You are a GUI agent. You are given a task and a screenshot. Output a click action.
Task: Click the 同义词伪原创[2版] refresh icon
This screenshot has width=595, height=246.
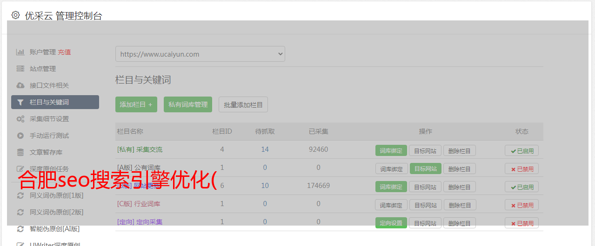coord(20,212)
